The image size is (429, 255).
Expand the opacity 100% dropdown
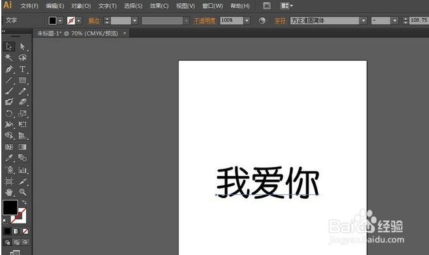[x=247, y=20]
